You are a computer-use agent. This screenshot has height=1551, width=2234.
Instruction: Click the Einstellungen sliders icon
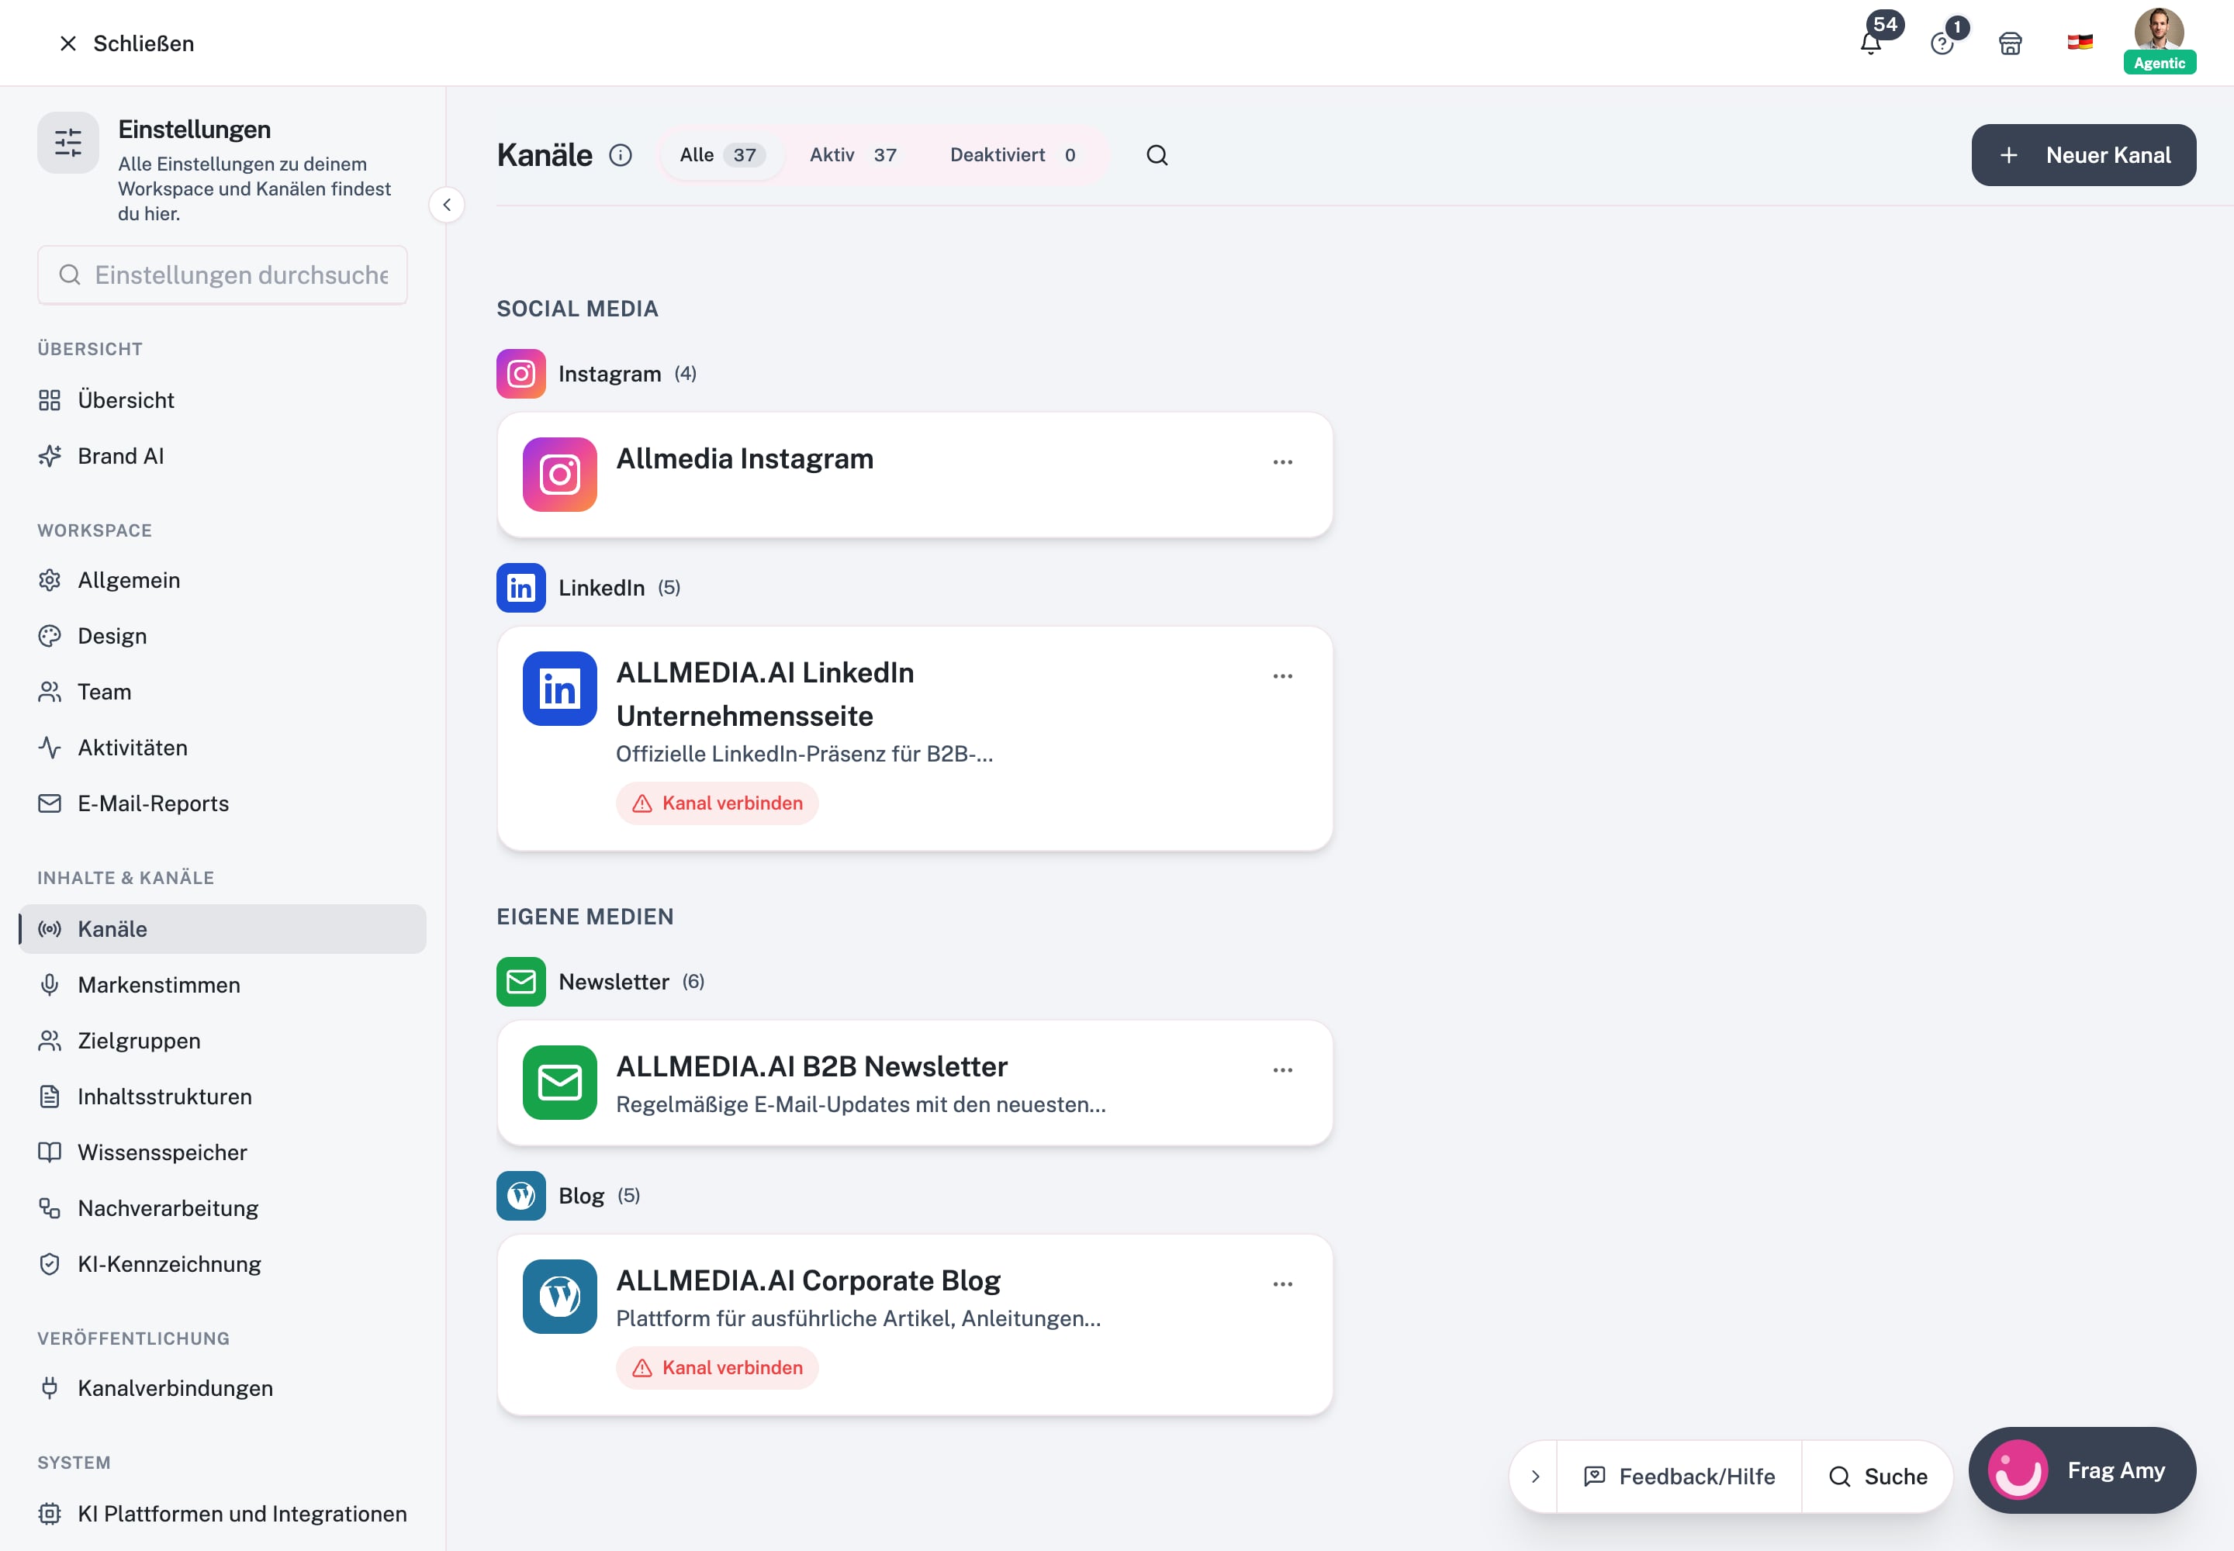click(x=68, y=143)
